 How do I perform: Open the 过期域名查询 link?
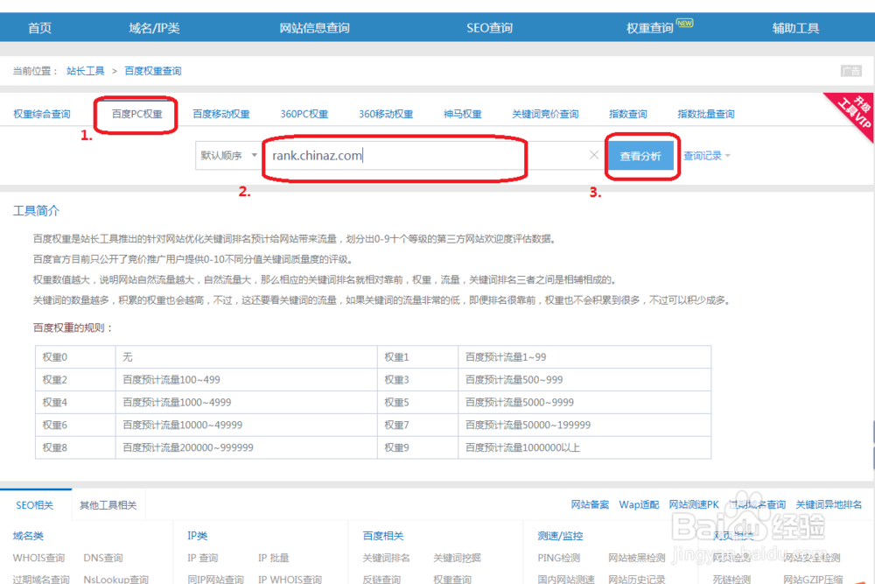pyautogui.click(x=41, y=579)
